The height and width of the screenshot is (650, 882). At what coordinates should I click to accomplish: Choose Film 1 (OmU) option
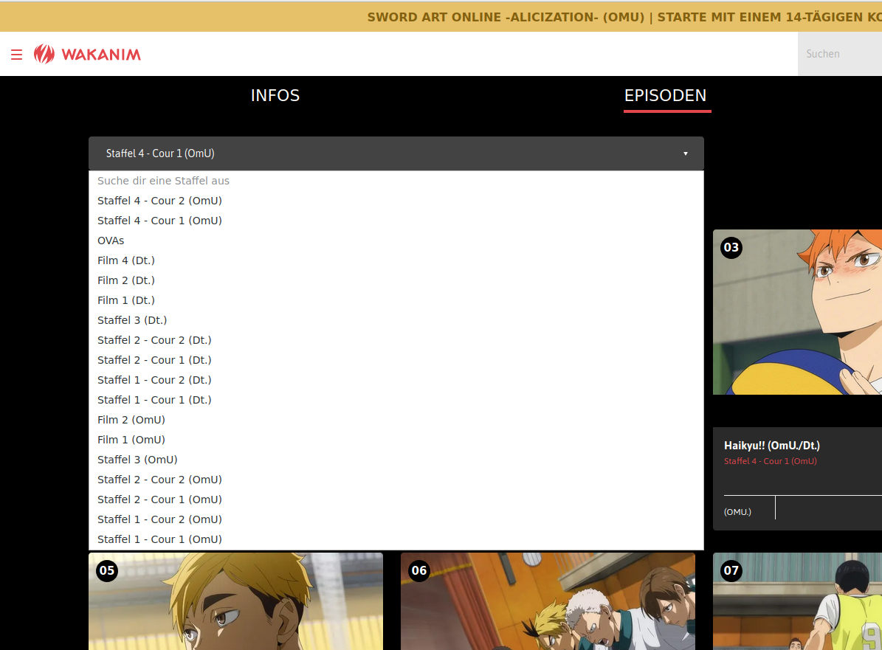coord(131,440)
